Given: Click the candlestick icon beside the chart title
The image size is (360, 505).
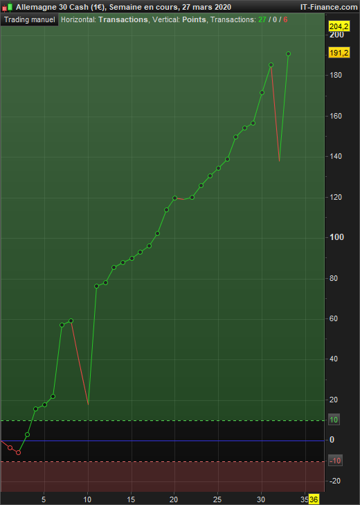Looking at the screenshot, I should 8,7.
